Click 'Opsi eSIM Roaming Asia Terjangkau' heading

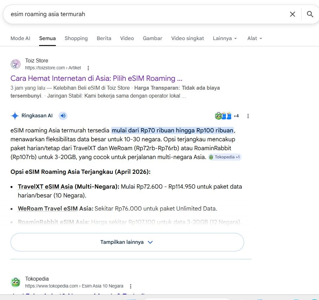click(80, 172)
